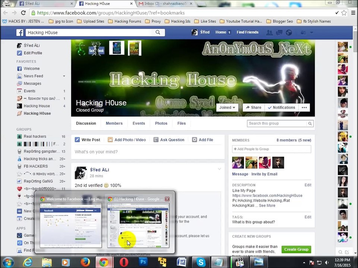358x268 pixels.
Task: Open notifications globe icon in header
Action: pyautogui.click(x=289, y=33)
